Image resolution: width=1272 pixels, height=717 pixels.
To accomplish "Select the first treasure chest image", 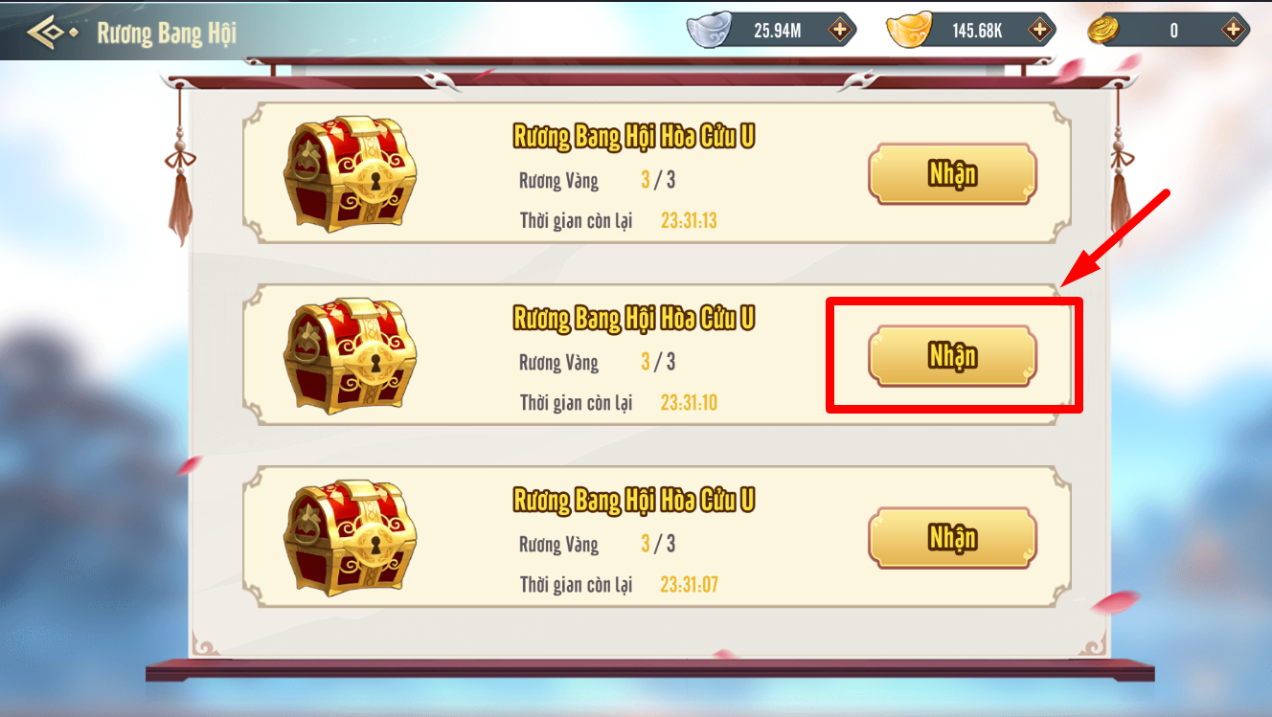I will (x=349, y=174).
